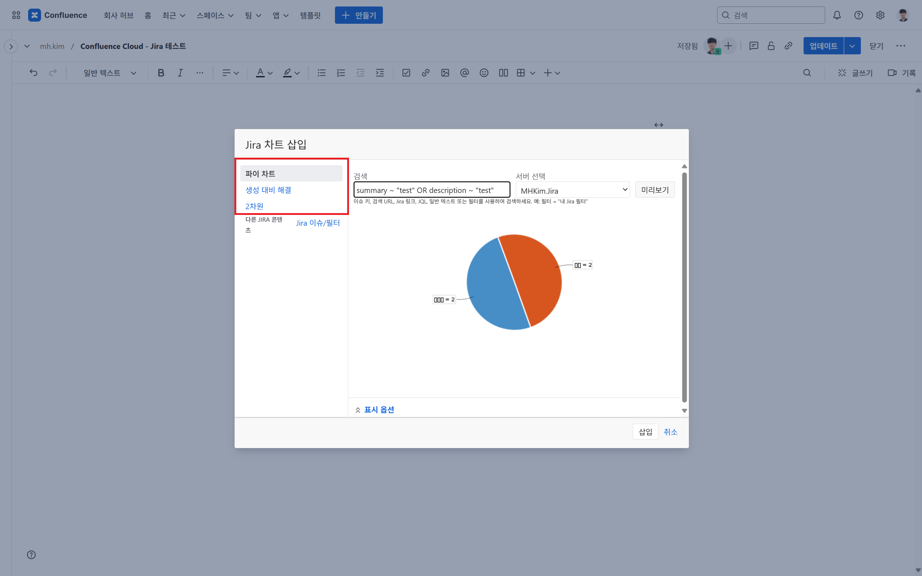Open the settings gear icon
This screenshot has width=922, height=576.
880,15
